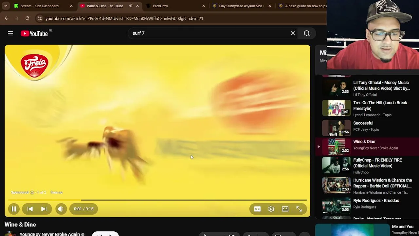419x236 pixels.
Task: Click the 'Sponsored' ad label
Action: coord(20,192)
